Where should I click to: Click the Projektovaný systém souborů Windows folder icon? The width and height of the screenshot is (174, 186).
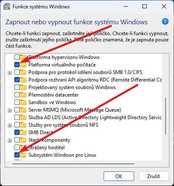(23, 87)
